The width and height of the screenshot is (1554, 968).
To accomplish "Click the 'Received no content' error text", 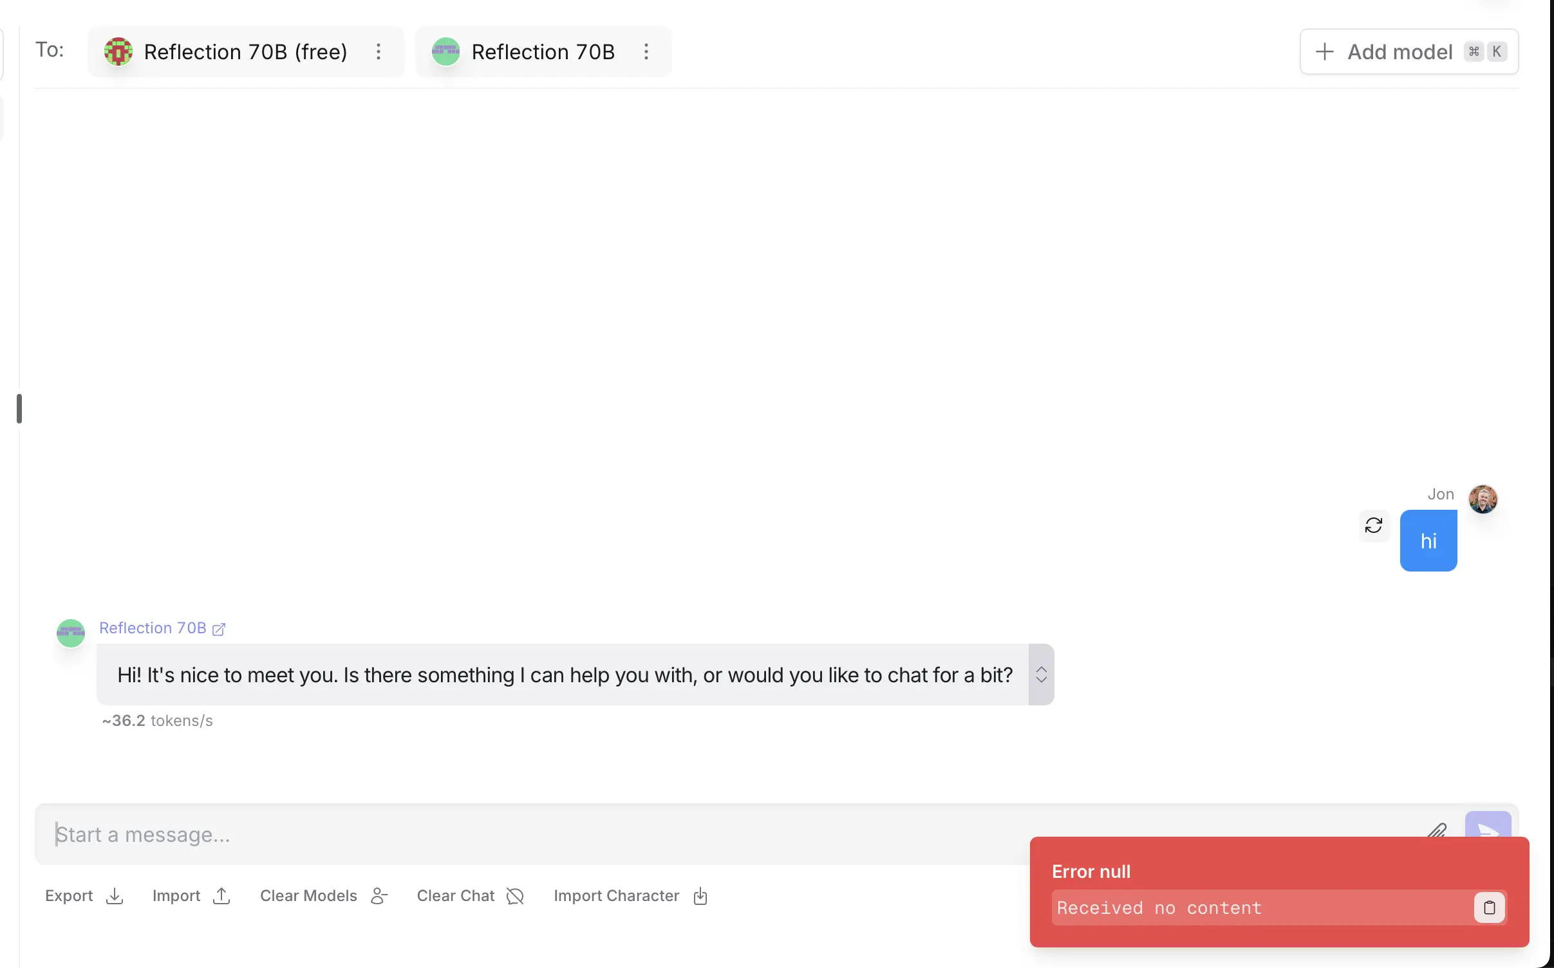I will click(x=1159, y=907).
